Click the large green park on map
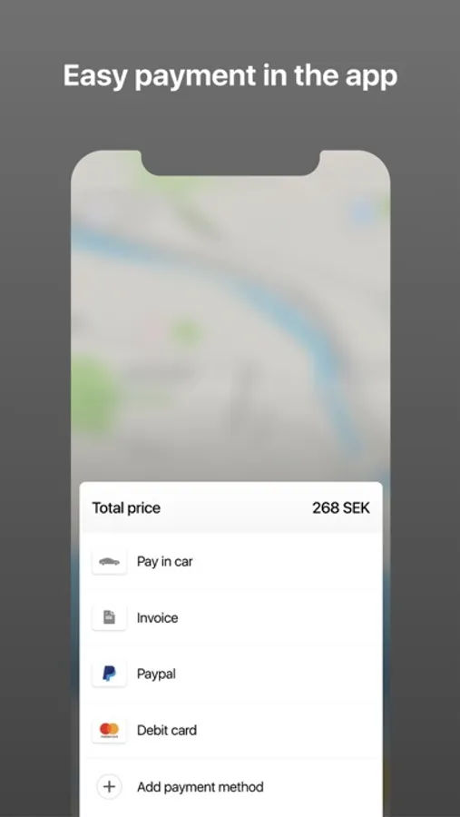This screenshot has width=460, height=817. tap(93, 395)
